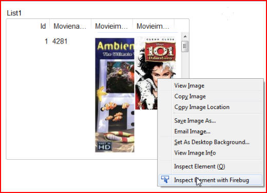Select View Image from context menu
The width and height of the screenshot is (267, 193).
point(189,85)
